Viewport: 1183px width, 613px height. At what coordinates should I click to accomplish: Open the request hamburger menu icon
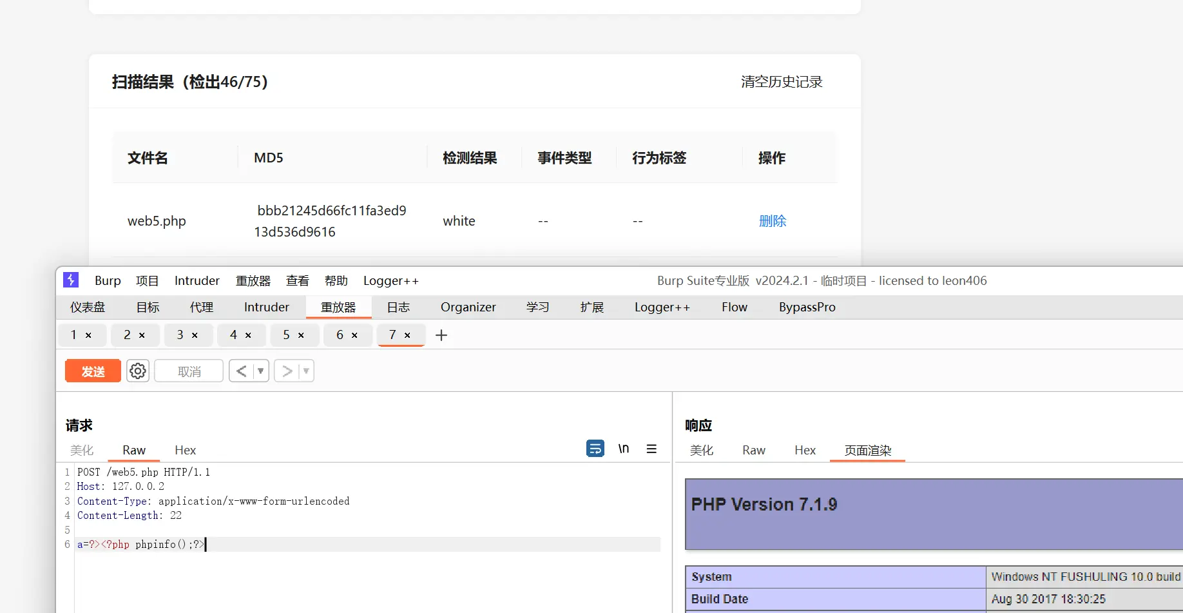coord(651,449)
